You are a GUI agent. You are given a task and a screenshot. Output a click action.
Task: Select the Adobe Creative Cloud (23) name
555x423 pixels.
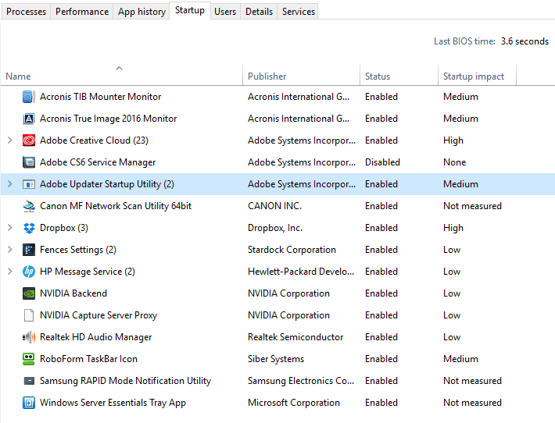point(94,140)
